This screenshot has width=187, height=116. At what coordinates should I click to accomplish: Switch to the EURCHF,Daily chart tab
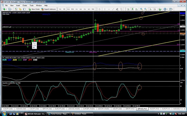pos(60,109)
